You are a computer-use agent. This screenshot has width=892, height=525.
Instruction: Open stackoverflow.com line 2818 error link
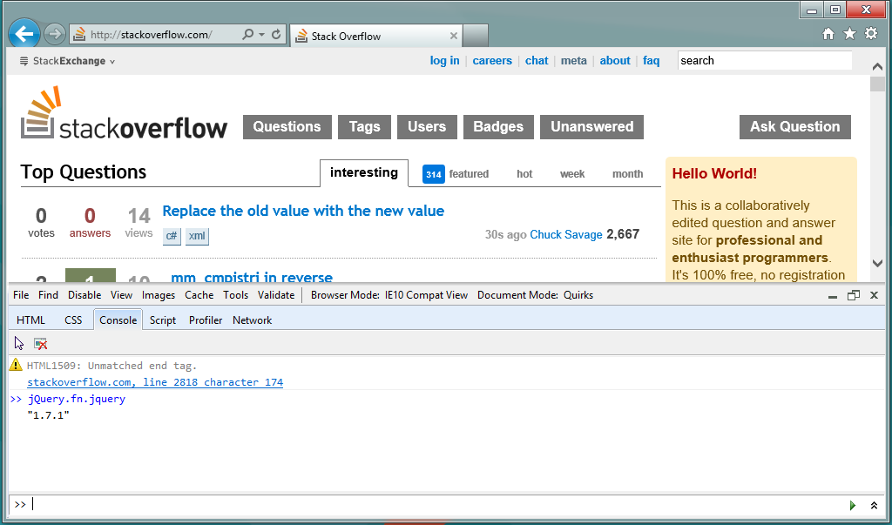[155, 382]
